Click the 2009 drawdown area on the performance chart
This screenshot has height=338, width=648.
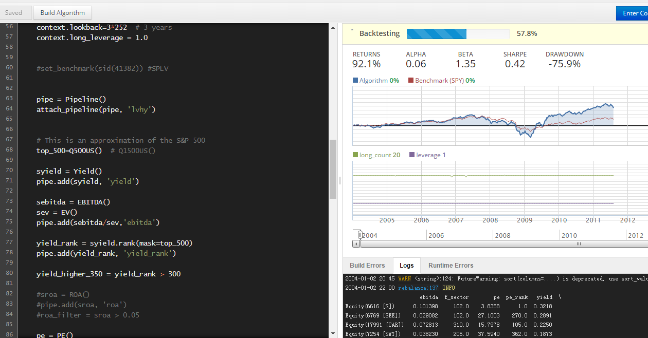pyautogui.click(x=526, y=131)
